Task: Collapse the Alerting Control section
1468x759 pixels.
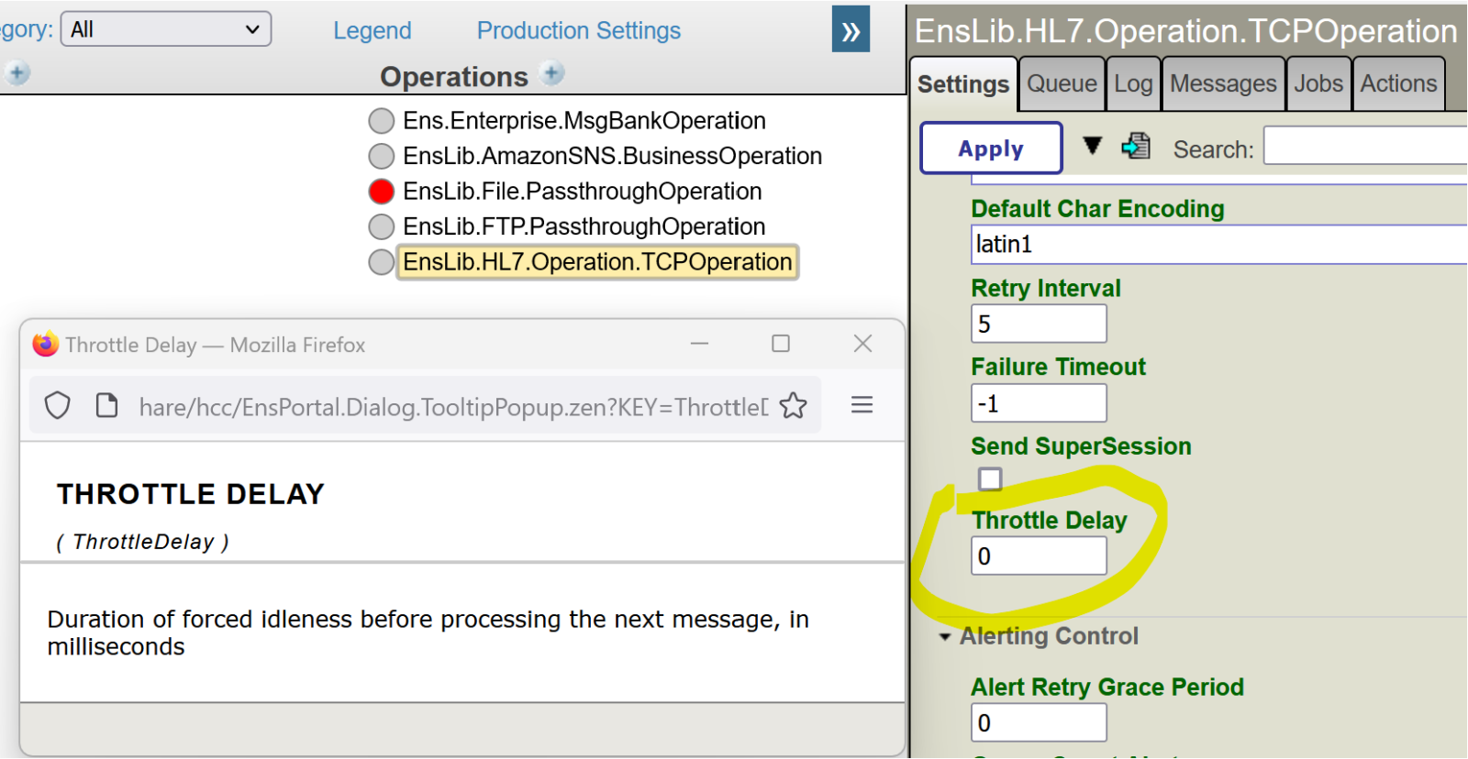Action: tap(945, 636)
